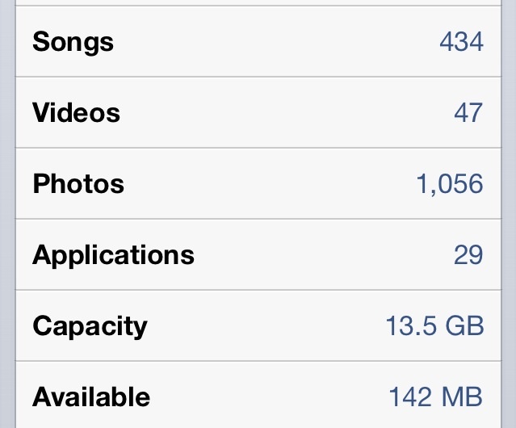The width and height of the screenshot is (516, 428).
Task: Select the 434 songs count value
Action: coord(461,41)
